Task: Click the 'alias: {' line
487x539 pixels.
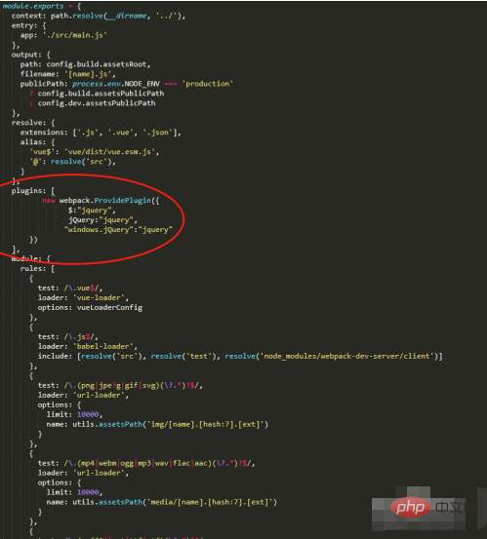Action: pyautogui.click(x=37, y=142)
